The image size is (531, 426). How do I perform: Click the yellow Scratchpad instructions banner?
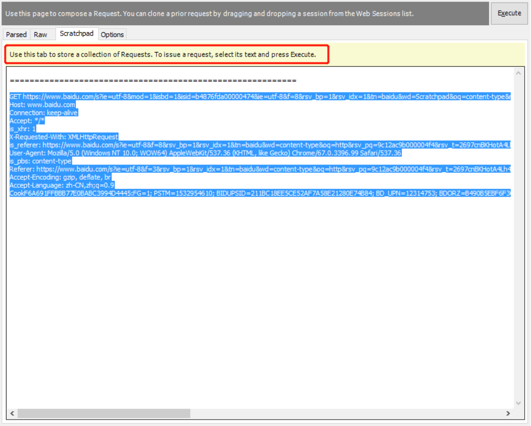pos(168,54)
